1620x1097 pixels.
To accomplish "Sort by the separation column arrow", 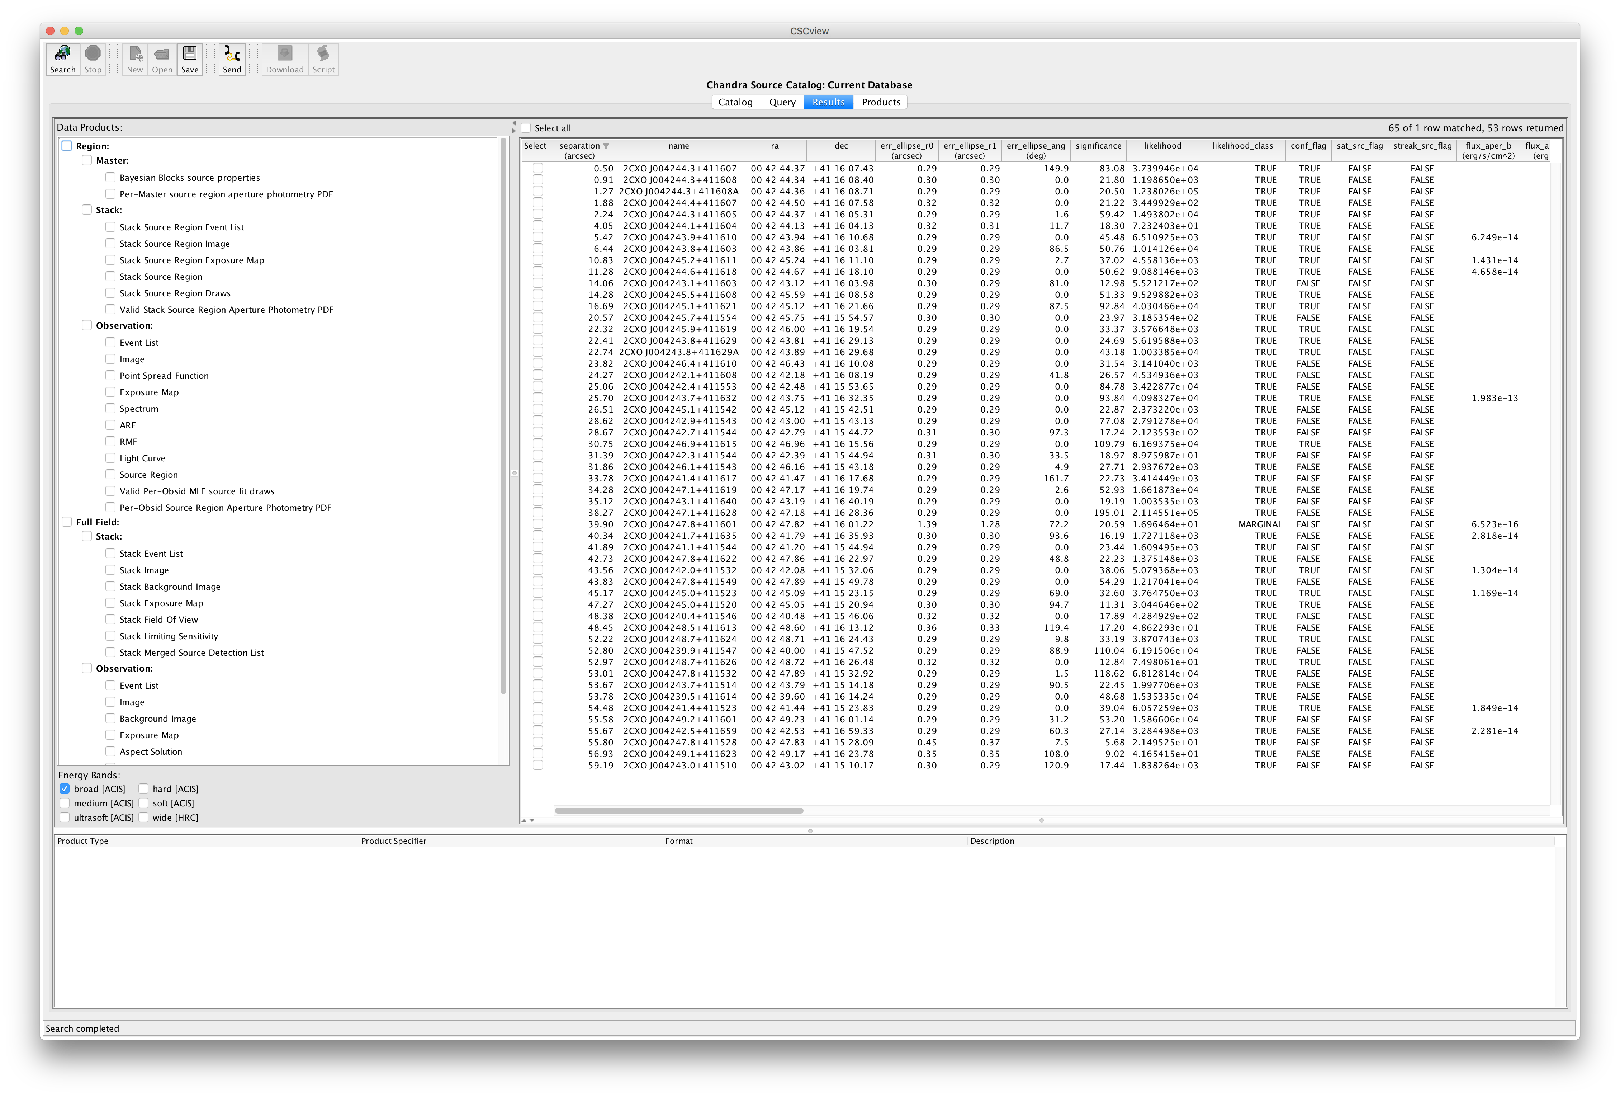I will pyautogui.click(x=606, y=146).
